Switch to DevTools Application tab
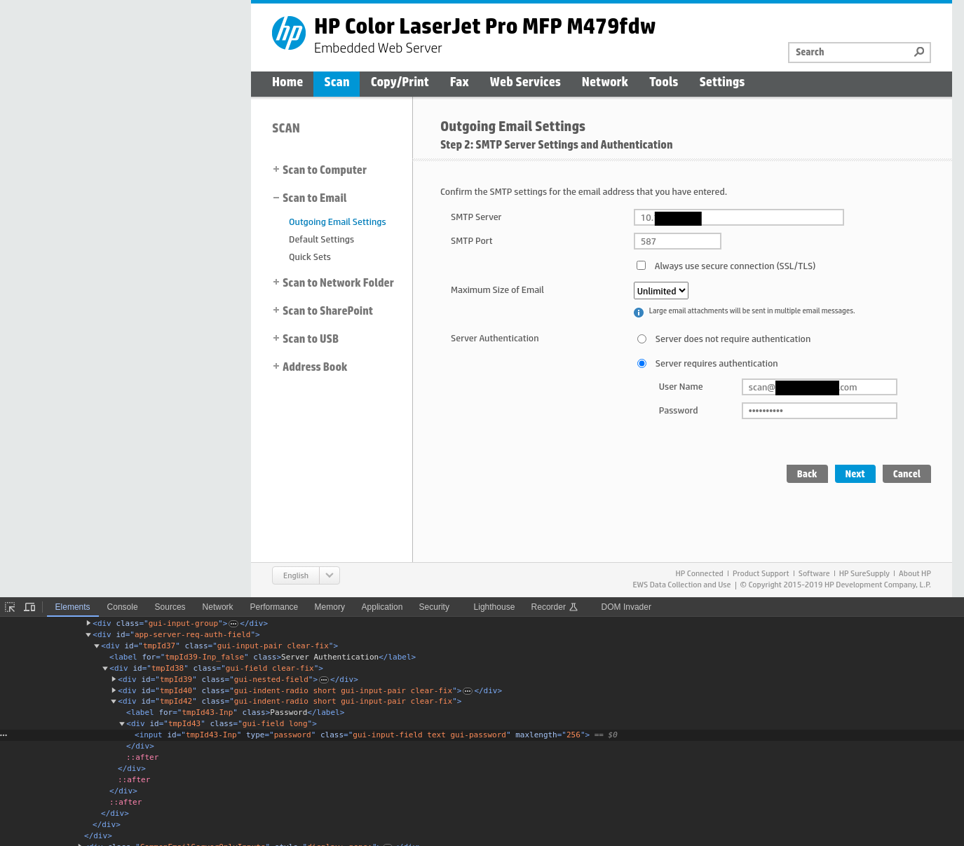Image resolution: width=964 pixels, height=846 pixels. click(x=382, y=607)
